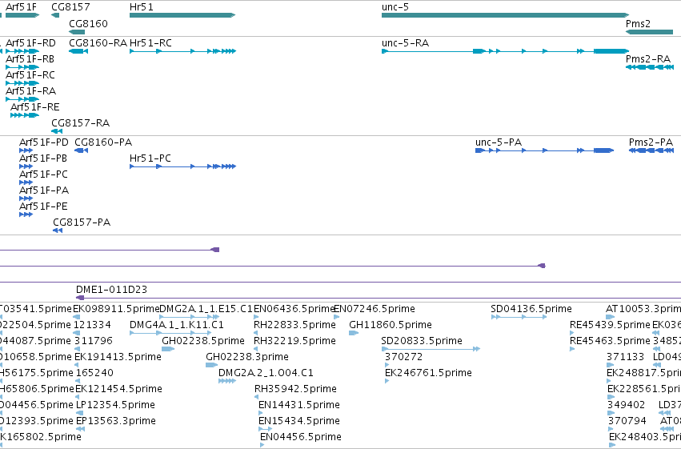
Task: Open EST EN04456.5prime
Action: click(x=301, y=437)
